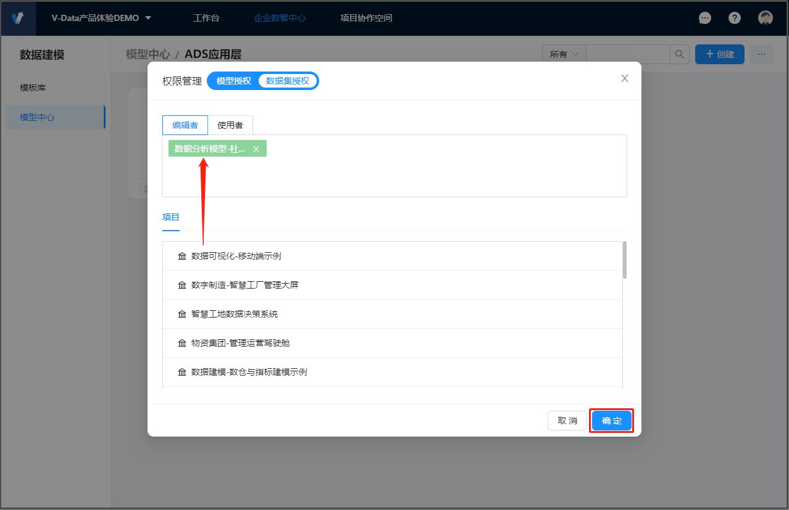Click the project list scrollbar

(625, 260)
